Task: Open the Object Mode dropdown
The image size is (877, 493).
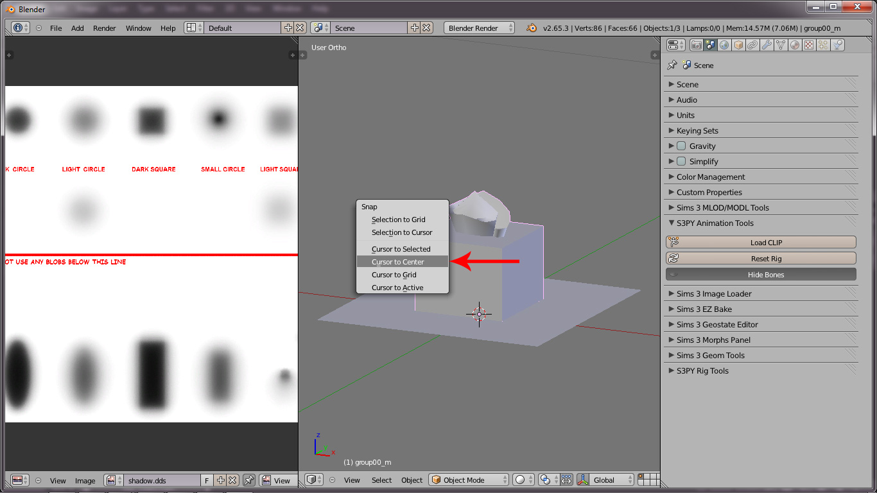Action: (468, 480)
